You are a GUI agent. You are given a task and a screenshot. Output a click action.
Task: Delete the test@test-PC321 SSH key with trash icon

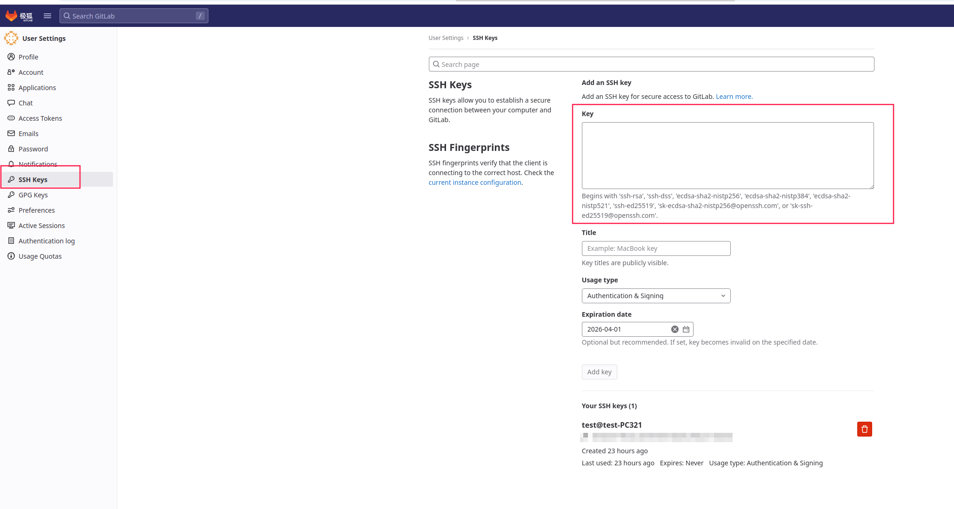coord(864,429)
